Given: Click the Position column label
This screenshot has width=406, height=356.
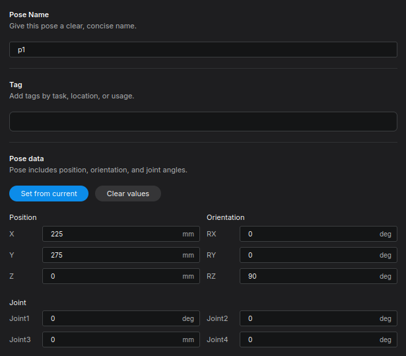Looking at the screenshot, I should (23, 217).
